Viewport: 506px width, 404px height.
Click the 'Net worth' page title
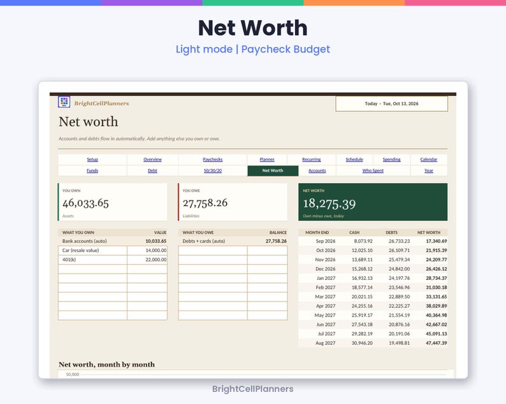[x=89, y=122]
